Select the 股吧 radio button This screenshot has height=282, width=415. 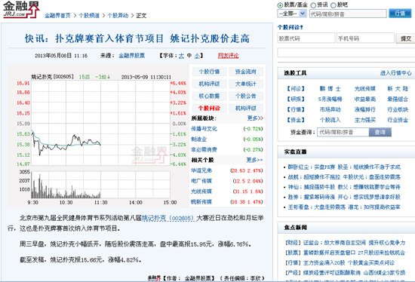(x=334, y=5)
